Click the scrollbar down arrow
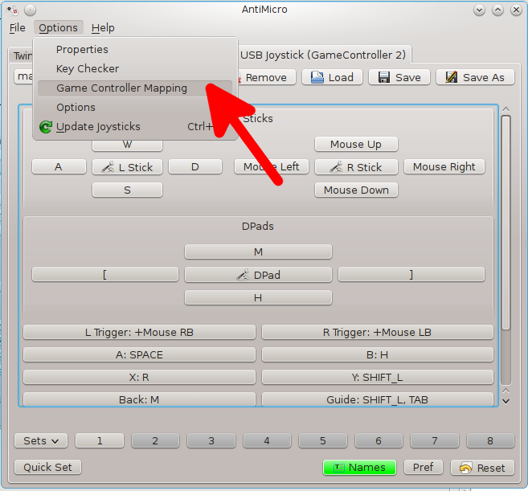 (x=505, y=401)
